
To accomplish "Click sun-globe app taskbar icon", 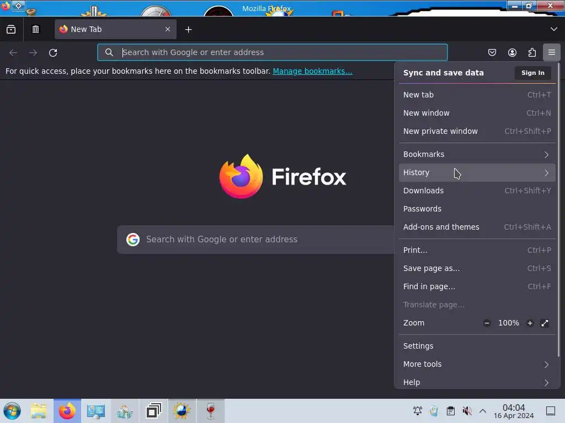I will [x=182, y=411].
